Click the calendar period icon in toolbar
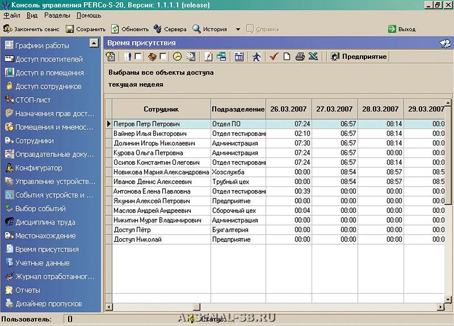This screenshot has width=454, height=326. [239, 57]
